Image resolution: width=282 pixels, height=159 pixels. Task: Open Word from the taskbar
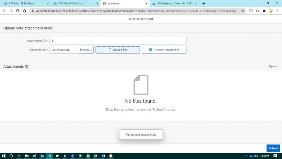pyautogui.click(x=103, y=156)
